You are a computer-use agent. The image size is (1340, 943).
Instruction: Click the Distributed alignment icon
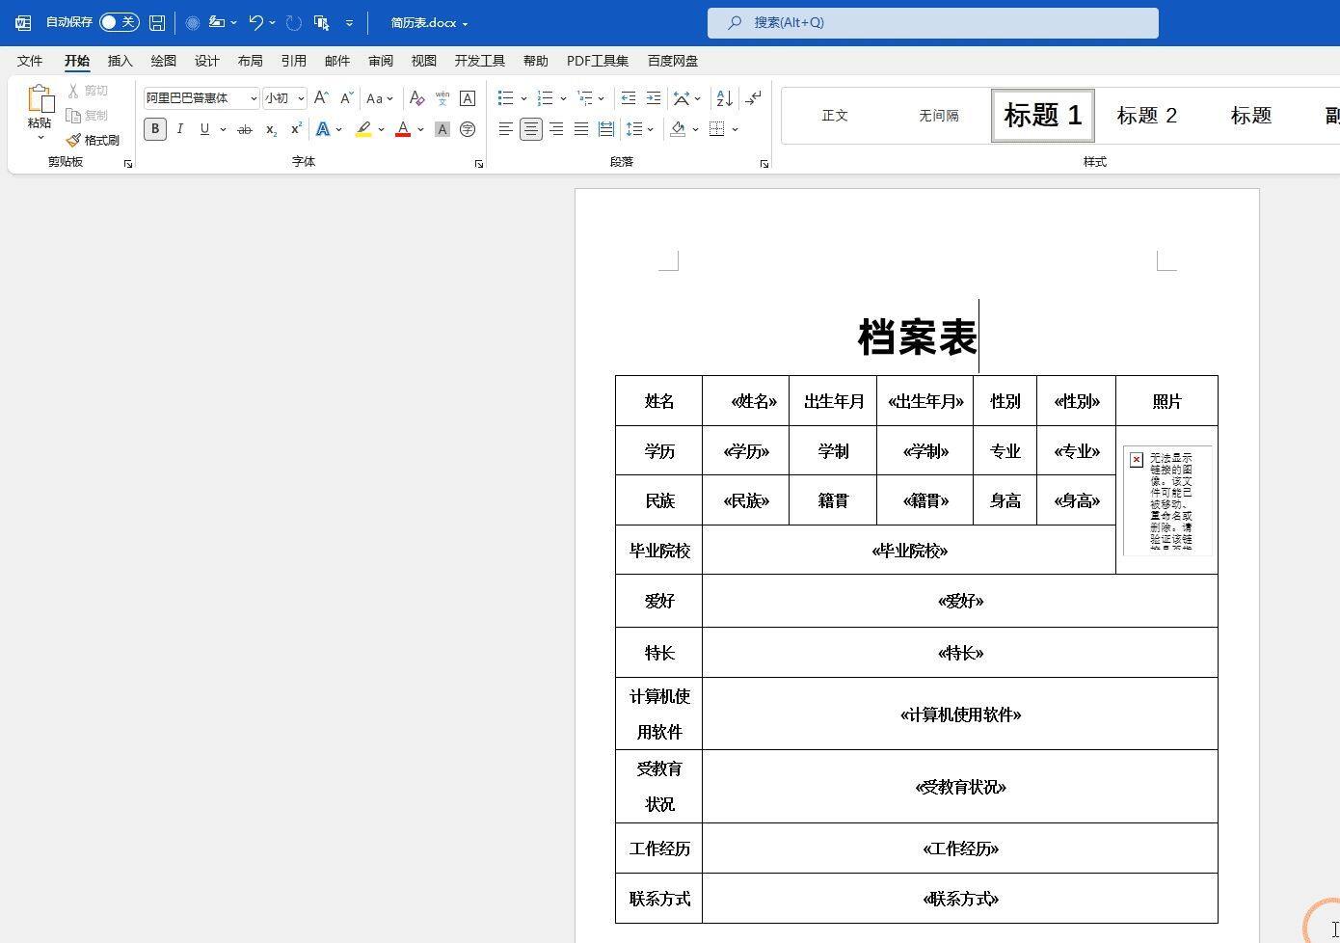(605, 129)
